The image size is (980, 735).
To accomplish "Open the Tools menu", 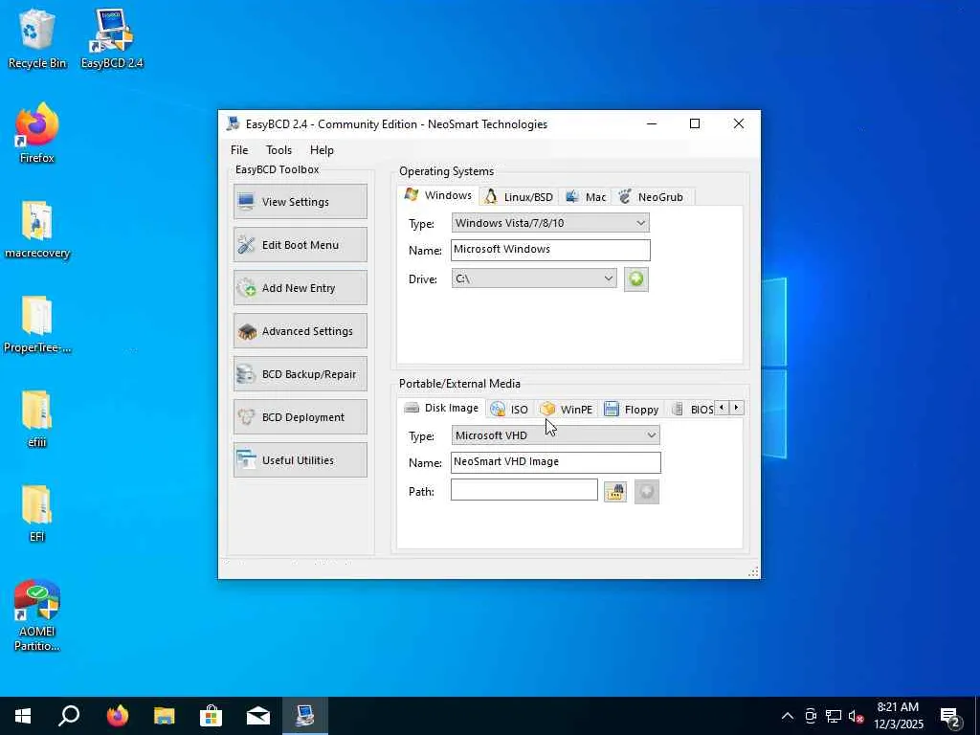I will coord(278,150).
